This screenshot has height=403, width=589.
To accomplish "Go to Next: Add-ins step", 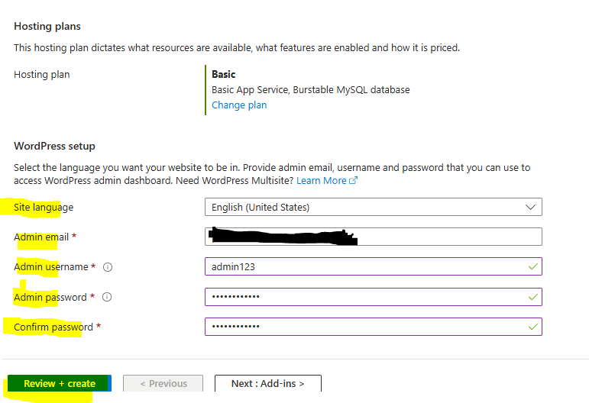I will [x=268, y=383].
